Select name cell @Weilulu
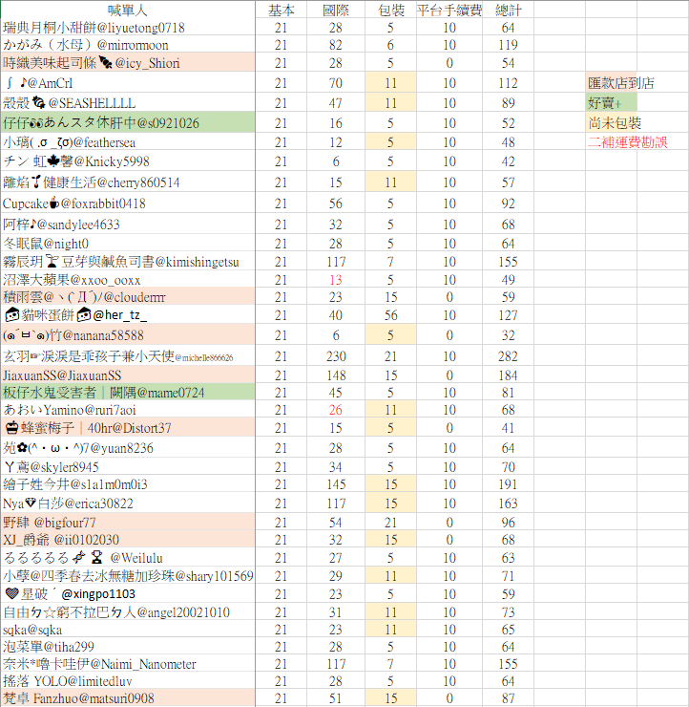Viewport: 689px width, 707px height. 128,558
